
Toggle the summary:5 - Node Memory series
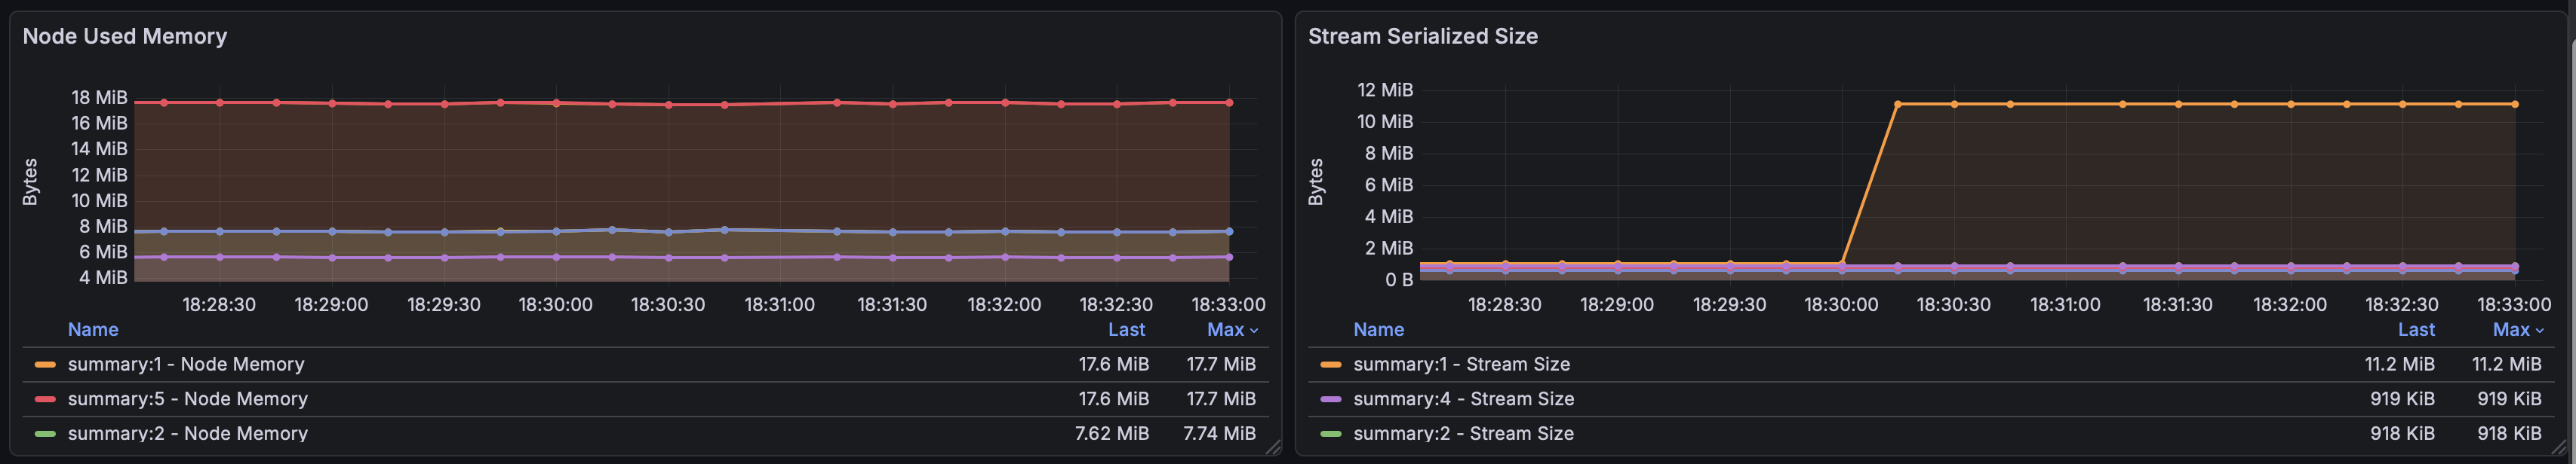tap(188, 399)
